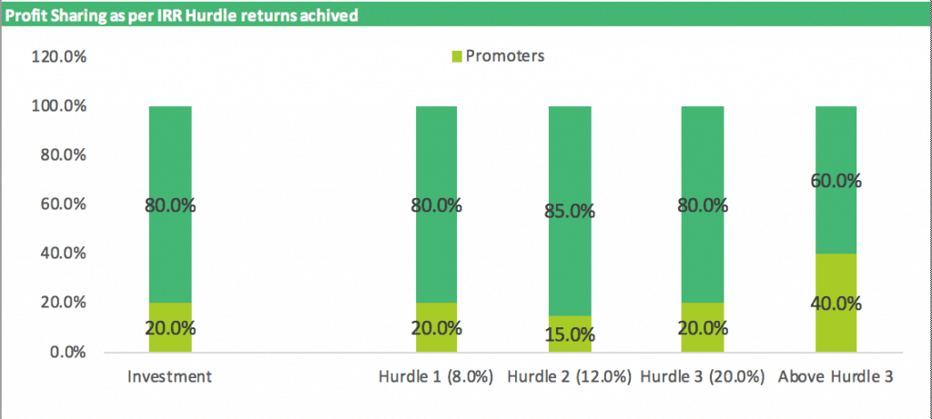Image resolution: width=932 pixels, height=419 pixels.
Task: Select the Hurdle 1 (8.0%) axis label
Action: [436, 377]
